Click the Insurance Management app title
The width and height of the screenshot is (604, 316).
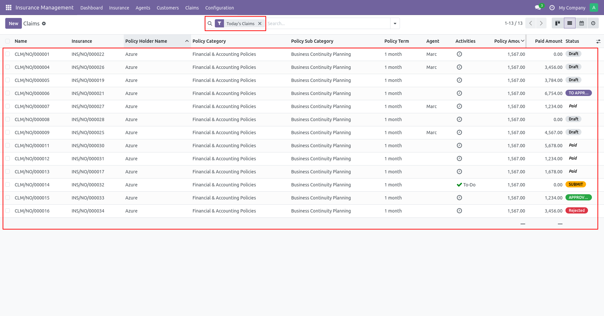[44, 8]
